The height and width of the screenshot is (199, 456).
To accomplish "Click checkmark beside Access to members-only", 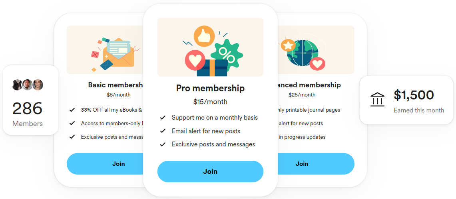I will (72, 123).
